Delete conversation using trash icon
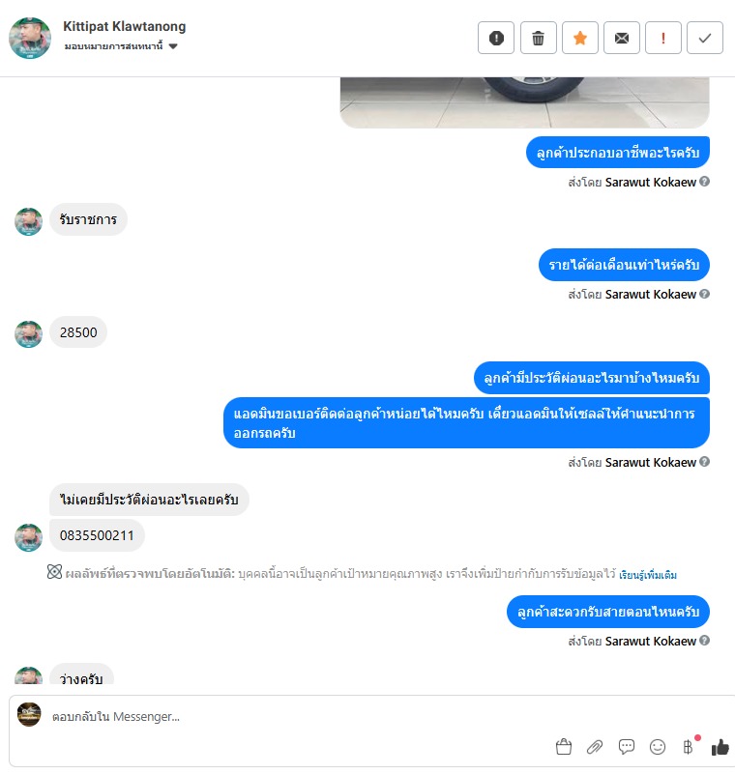 click(539, 38)
